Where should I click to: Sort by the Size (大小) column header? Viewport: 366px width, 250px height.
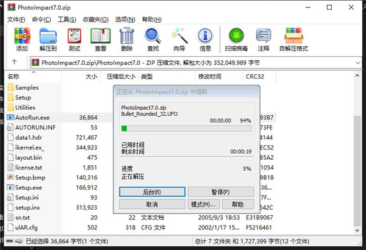point(81,77)
